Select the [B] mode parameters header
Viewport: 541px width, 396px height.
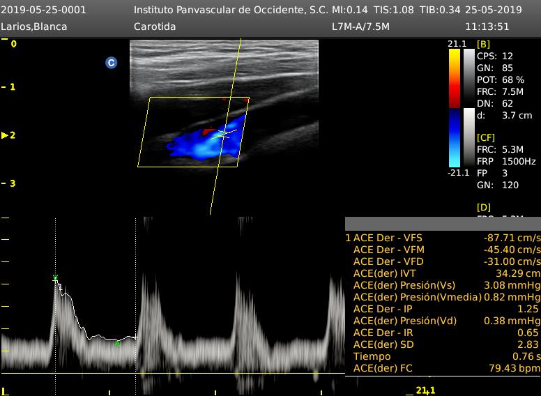(x=483, y=44)
